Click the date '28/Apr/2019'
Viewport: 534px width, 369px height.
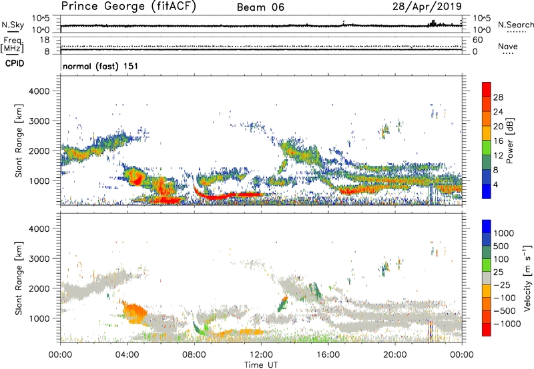pyautogui.click(x=427, y=7)
